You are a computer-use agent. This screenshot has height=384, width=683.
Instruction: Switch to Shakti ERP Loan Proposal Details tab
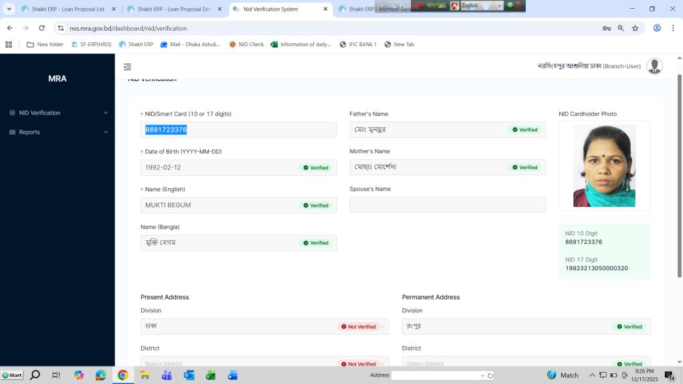click(175, 9)
